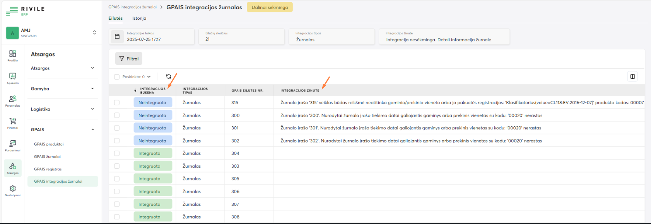Viewport: 651px width, 224px height.
Task: Sort by Integracijos būsena column header
Action: pyautogui.click(x=152, y=90)
